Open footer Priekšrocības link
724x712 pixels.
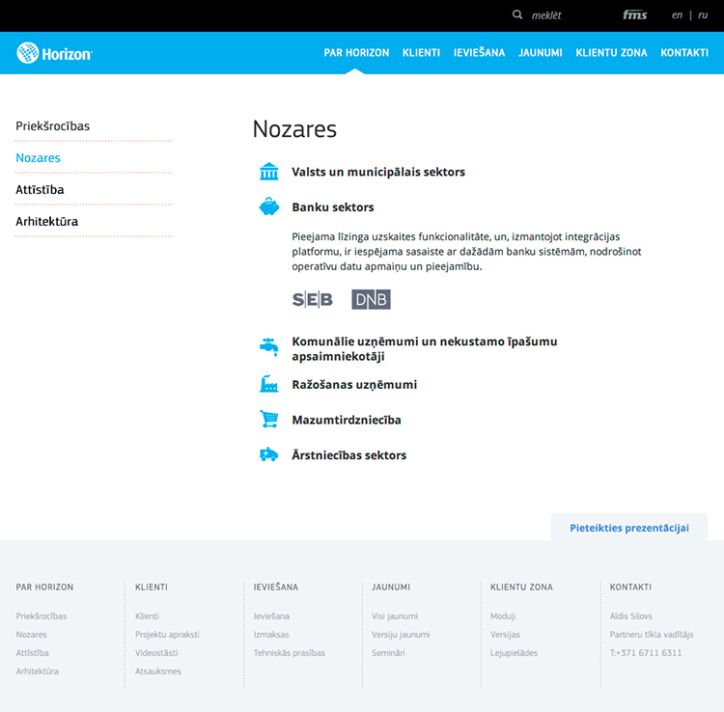(42, 616)
